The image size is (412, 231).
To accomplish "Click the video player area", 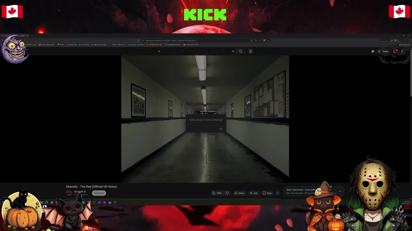I will click(205, 119).
